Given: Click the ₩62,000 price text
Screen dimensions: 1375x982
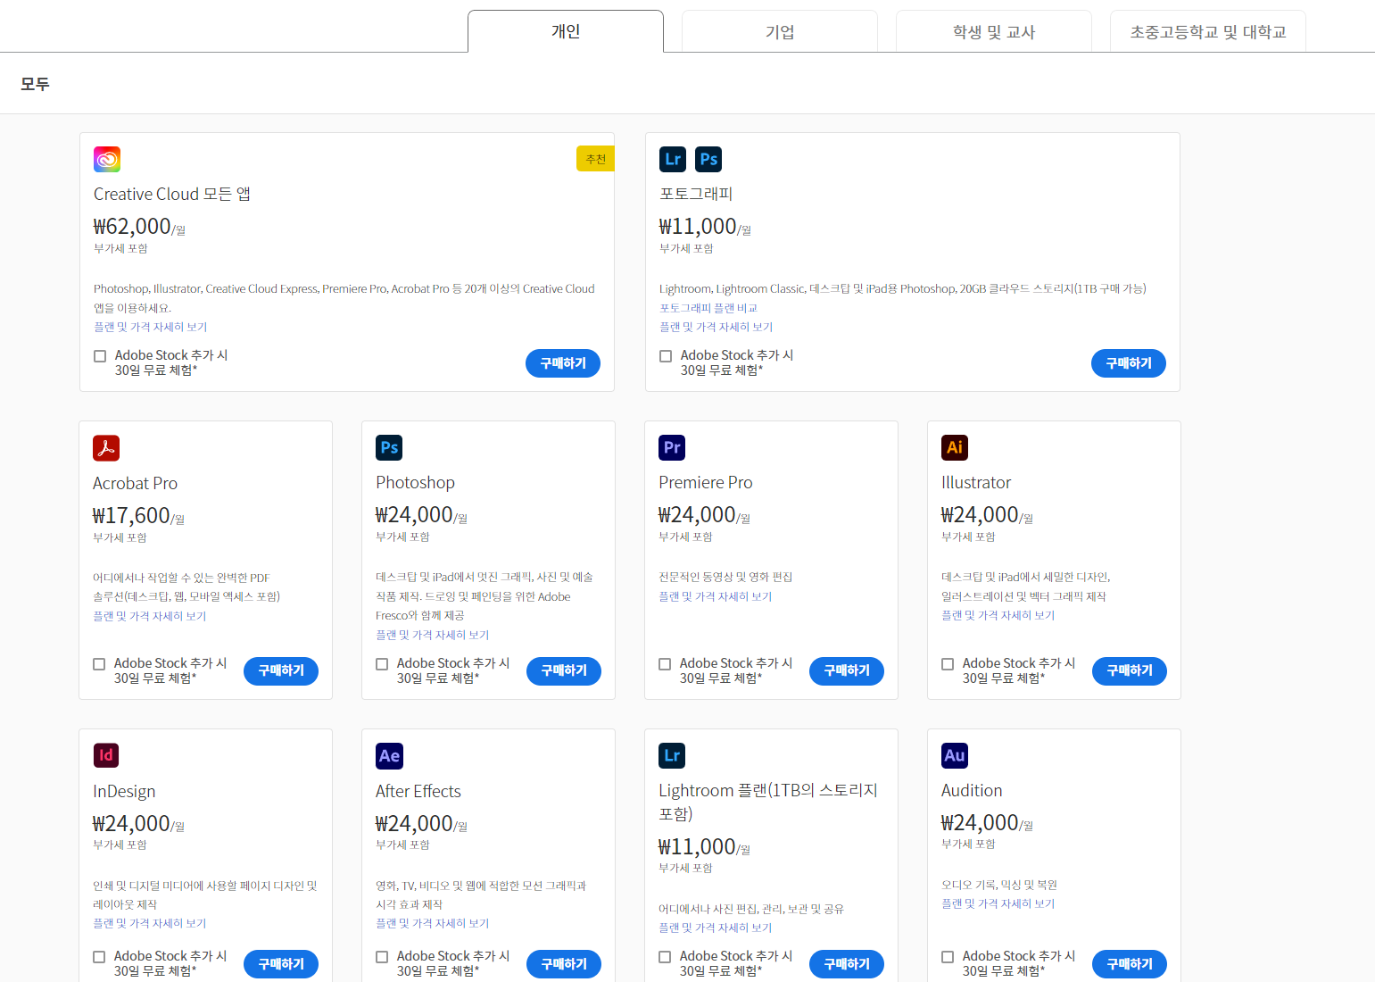Looking at the screenshot, I should tap(132, 227).
